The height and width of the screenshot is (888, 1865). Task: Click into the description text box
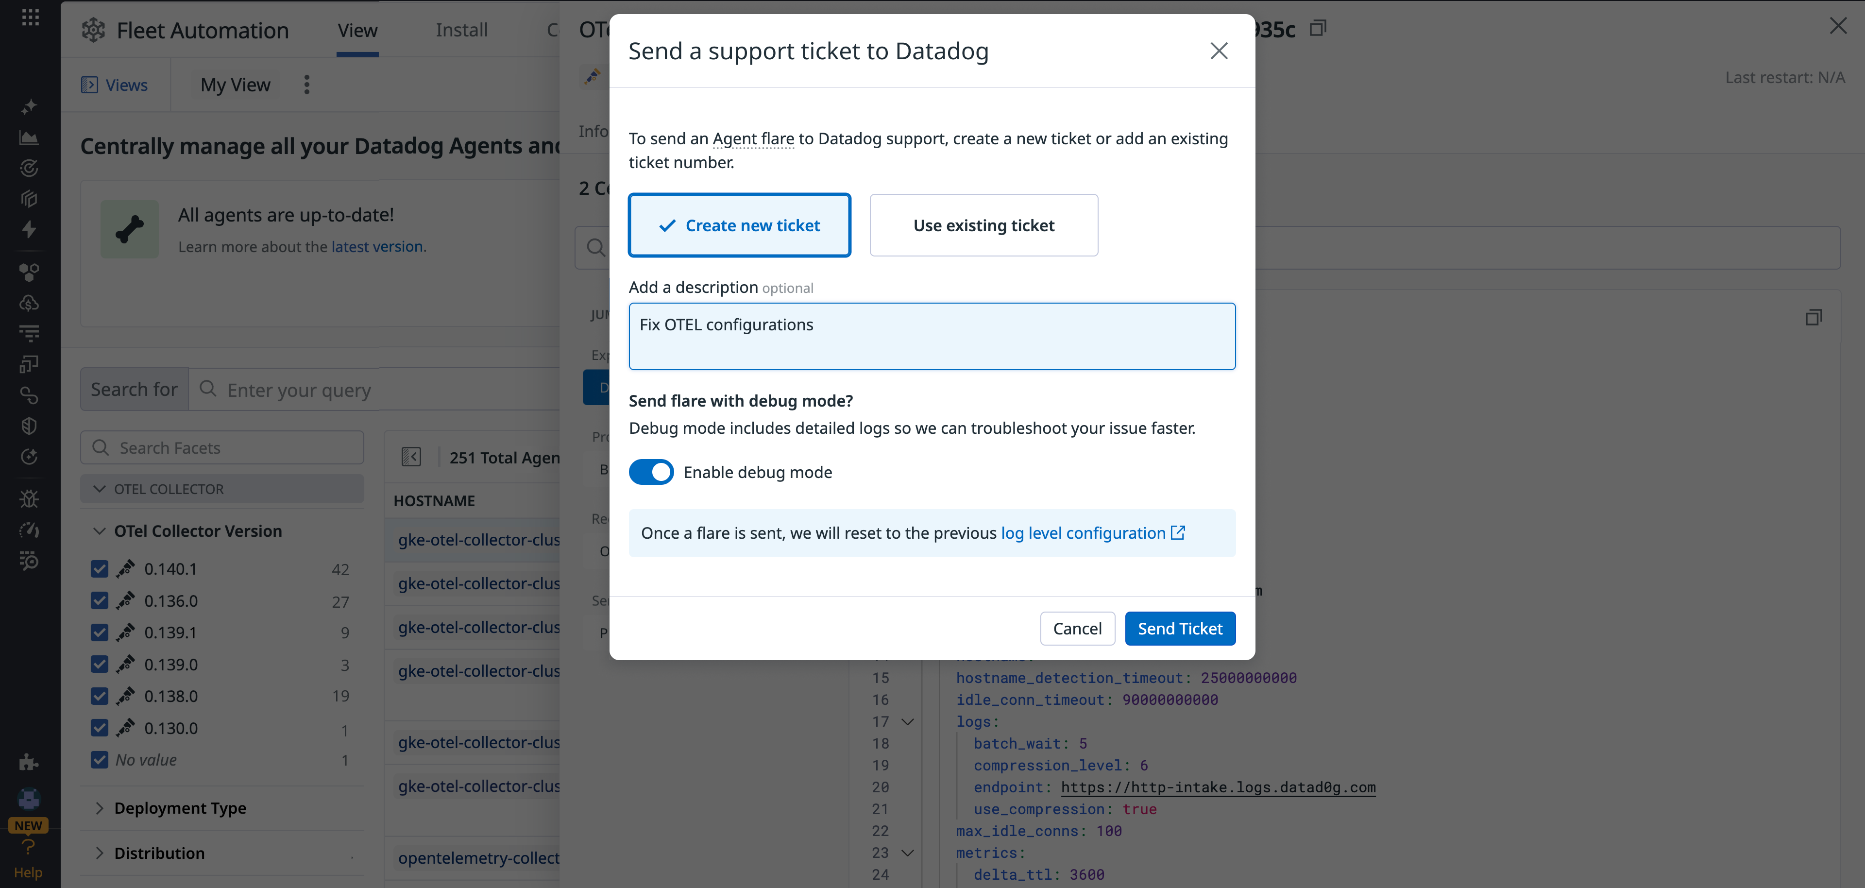[x=932, y=337]
